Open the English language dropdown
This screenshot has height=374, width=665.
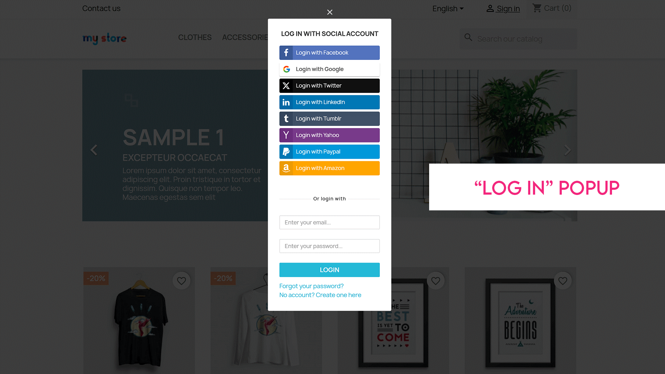coord(448,9)
